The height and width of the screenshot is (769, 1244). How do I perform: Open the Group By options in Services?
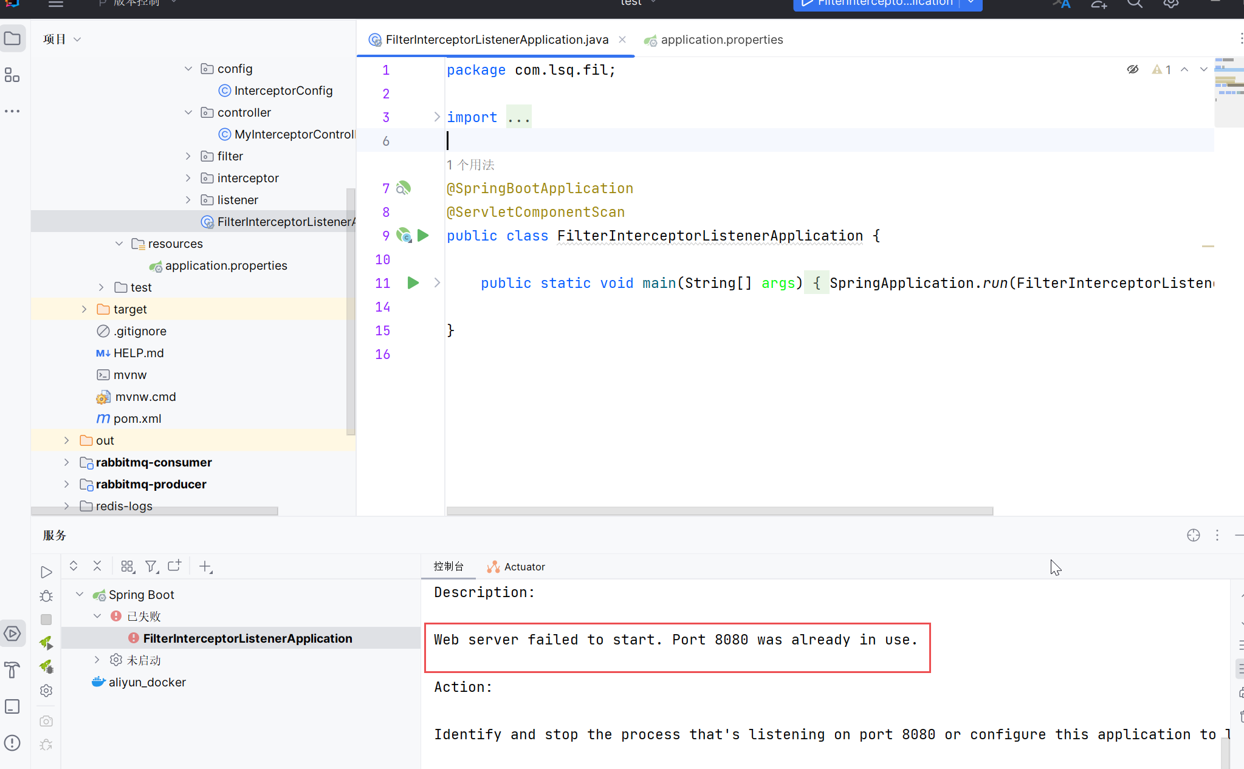tap(128, 566)
